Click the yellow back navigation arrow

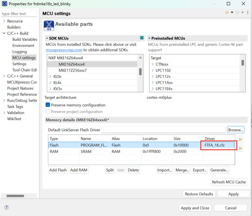[227, 12]
